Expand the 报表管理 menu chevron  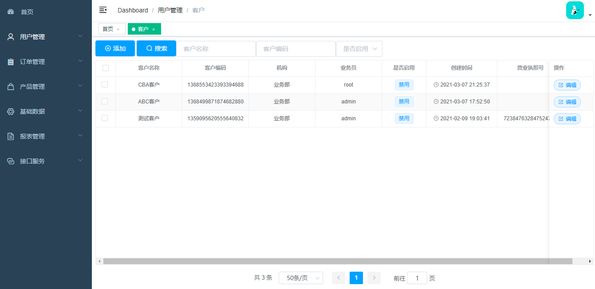pos(80,135)
